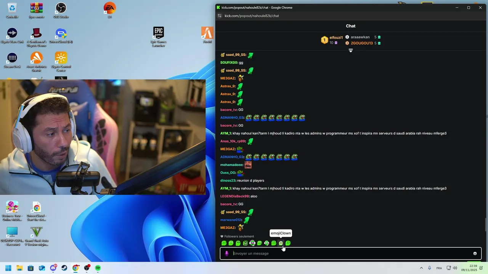The width and height of the screenshot is (488, 274).
Task: Open Avast Antivirus Gratuit shortcut
Action: (x=37, y=62)
